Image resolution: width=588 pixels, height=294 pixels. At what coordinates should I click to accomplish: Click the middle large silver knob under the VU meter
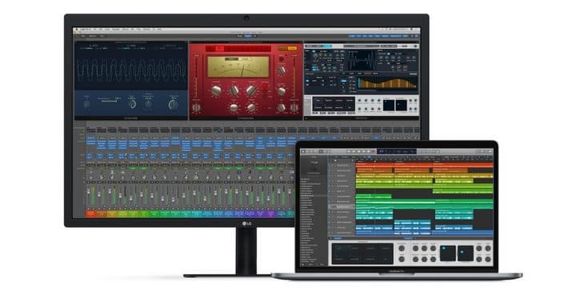click(x=234, y=90)
